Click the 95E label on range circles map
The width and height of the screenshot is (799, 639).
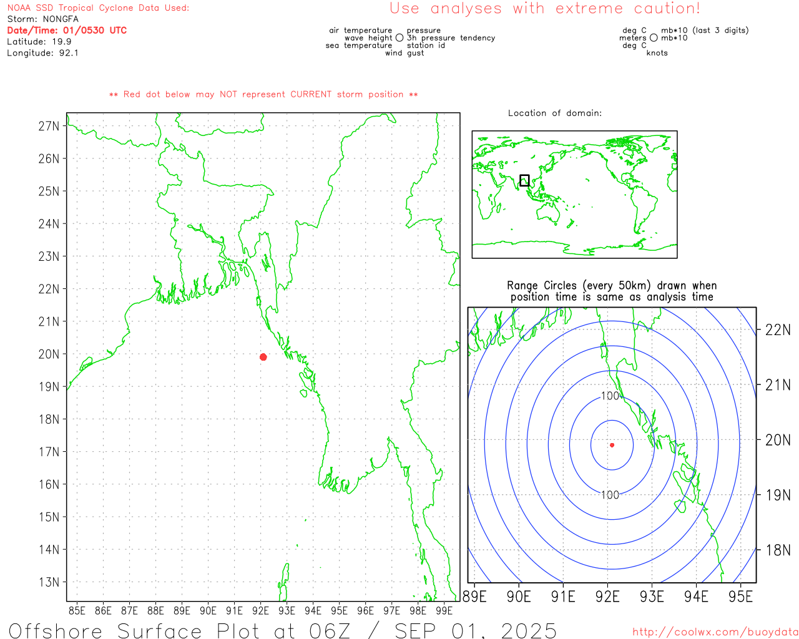(x=741, y=597)
